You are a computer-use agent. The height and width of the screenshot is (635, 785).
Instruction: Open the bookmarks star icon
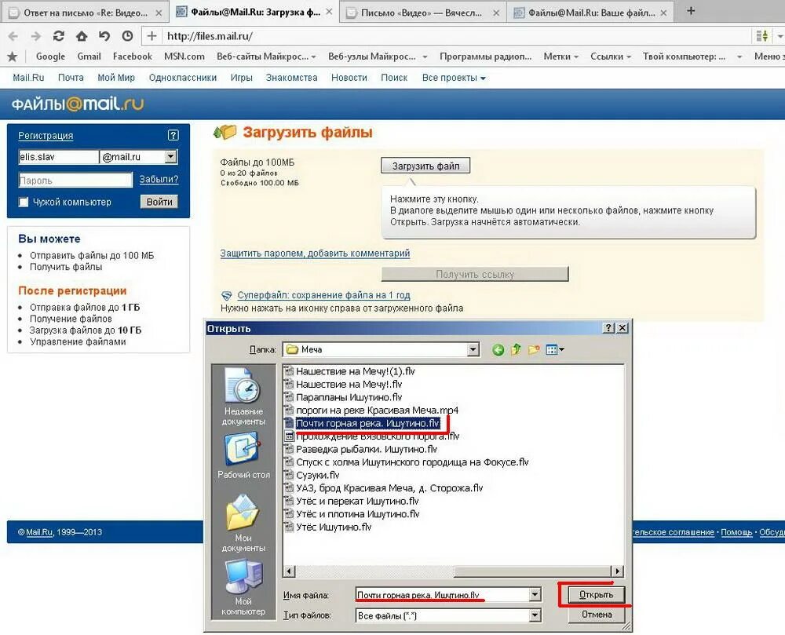[13, 57]
